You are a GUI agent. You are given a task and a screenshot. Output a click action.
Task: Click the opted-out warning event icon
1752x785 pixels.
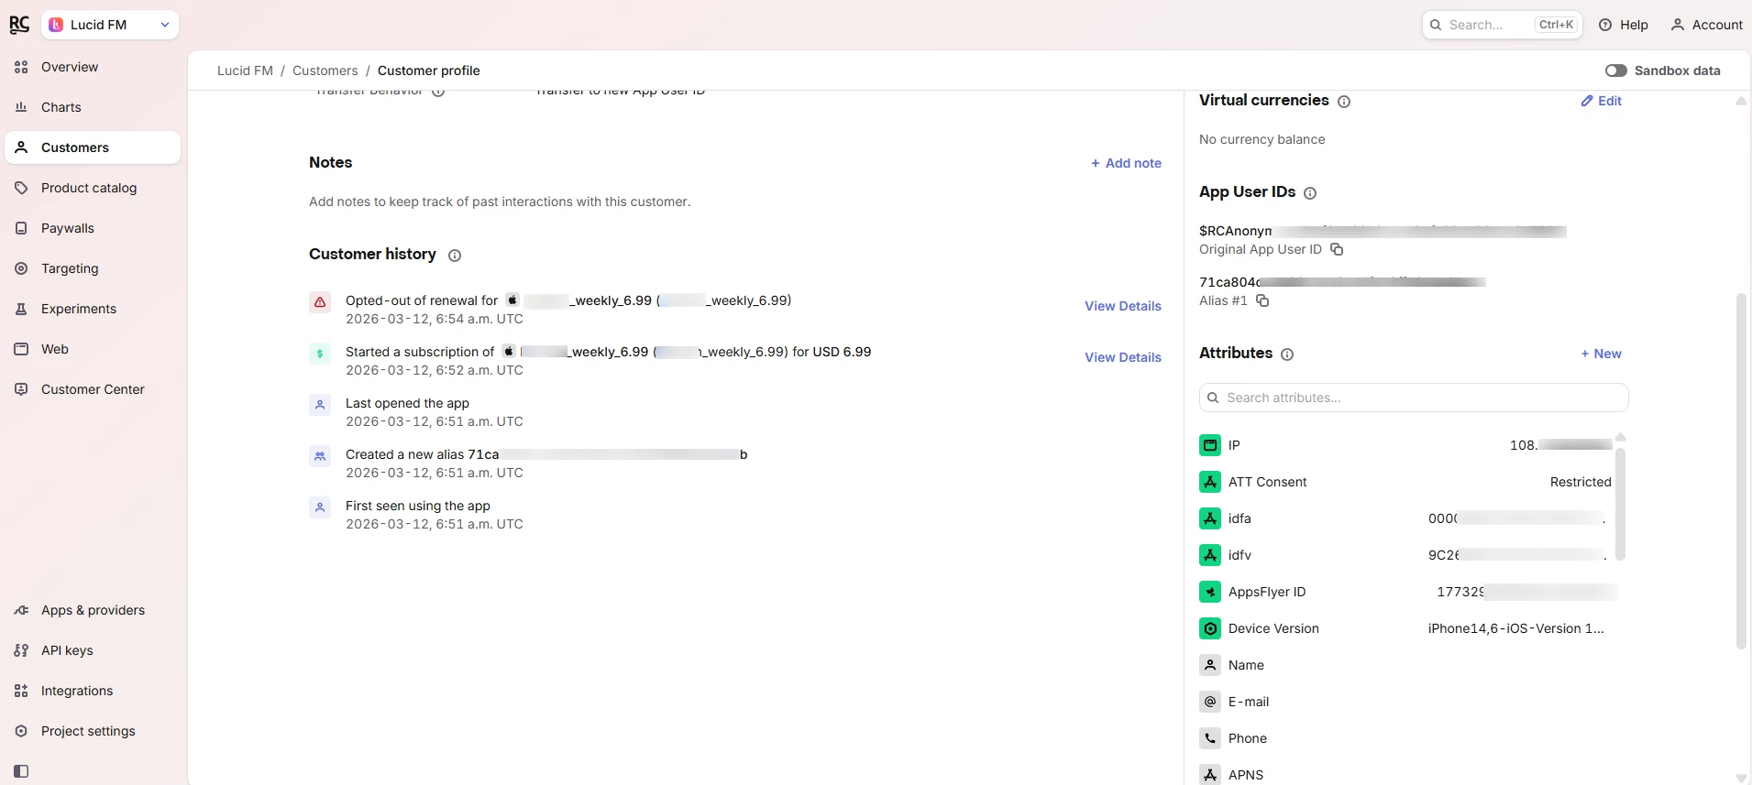[320, 301]
